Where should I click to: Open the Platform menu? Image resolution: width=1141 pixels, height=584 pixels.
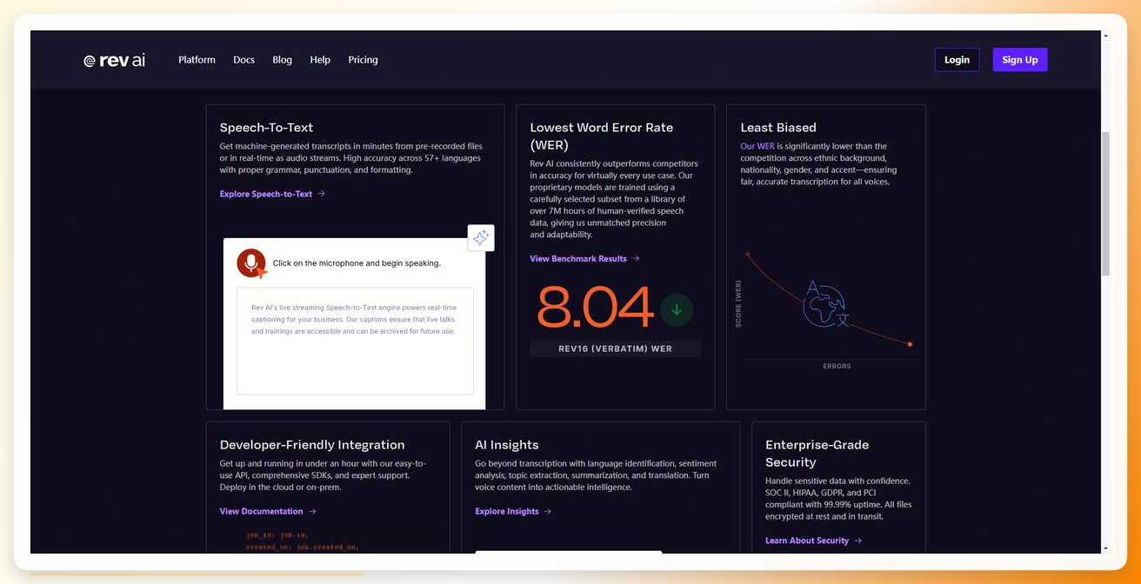(x=197, y=60)
